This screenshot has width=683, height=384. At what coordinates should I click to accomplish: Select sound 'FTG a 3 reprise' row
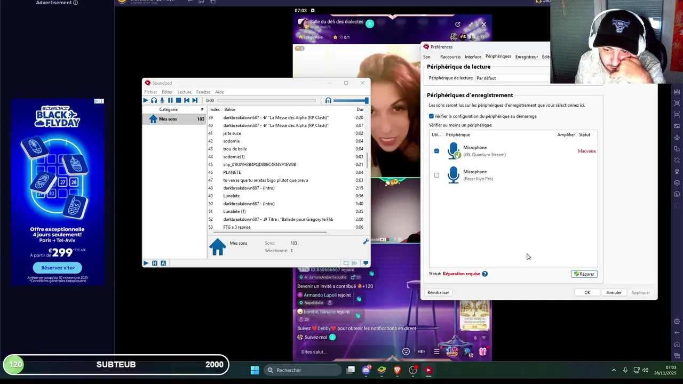pos(286,227)
